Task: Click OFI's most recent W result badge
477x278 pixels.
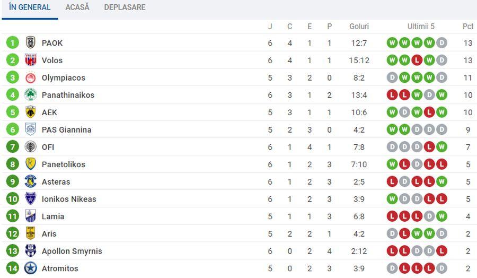Action: 441,147
